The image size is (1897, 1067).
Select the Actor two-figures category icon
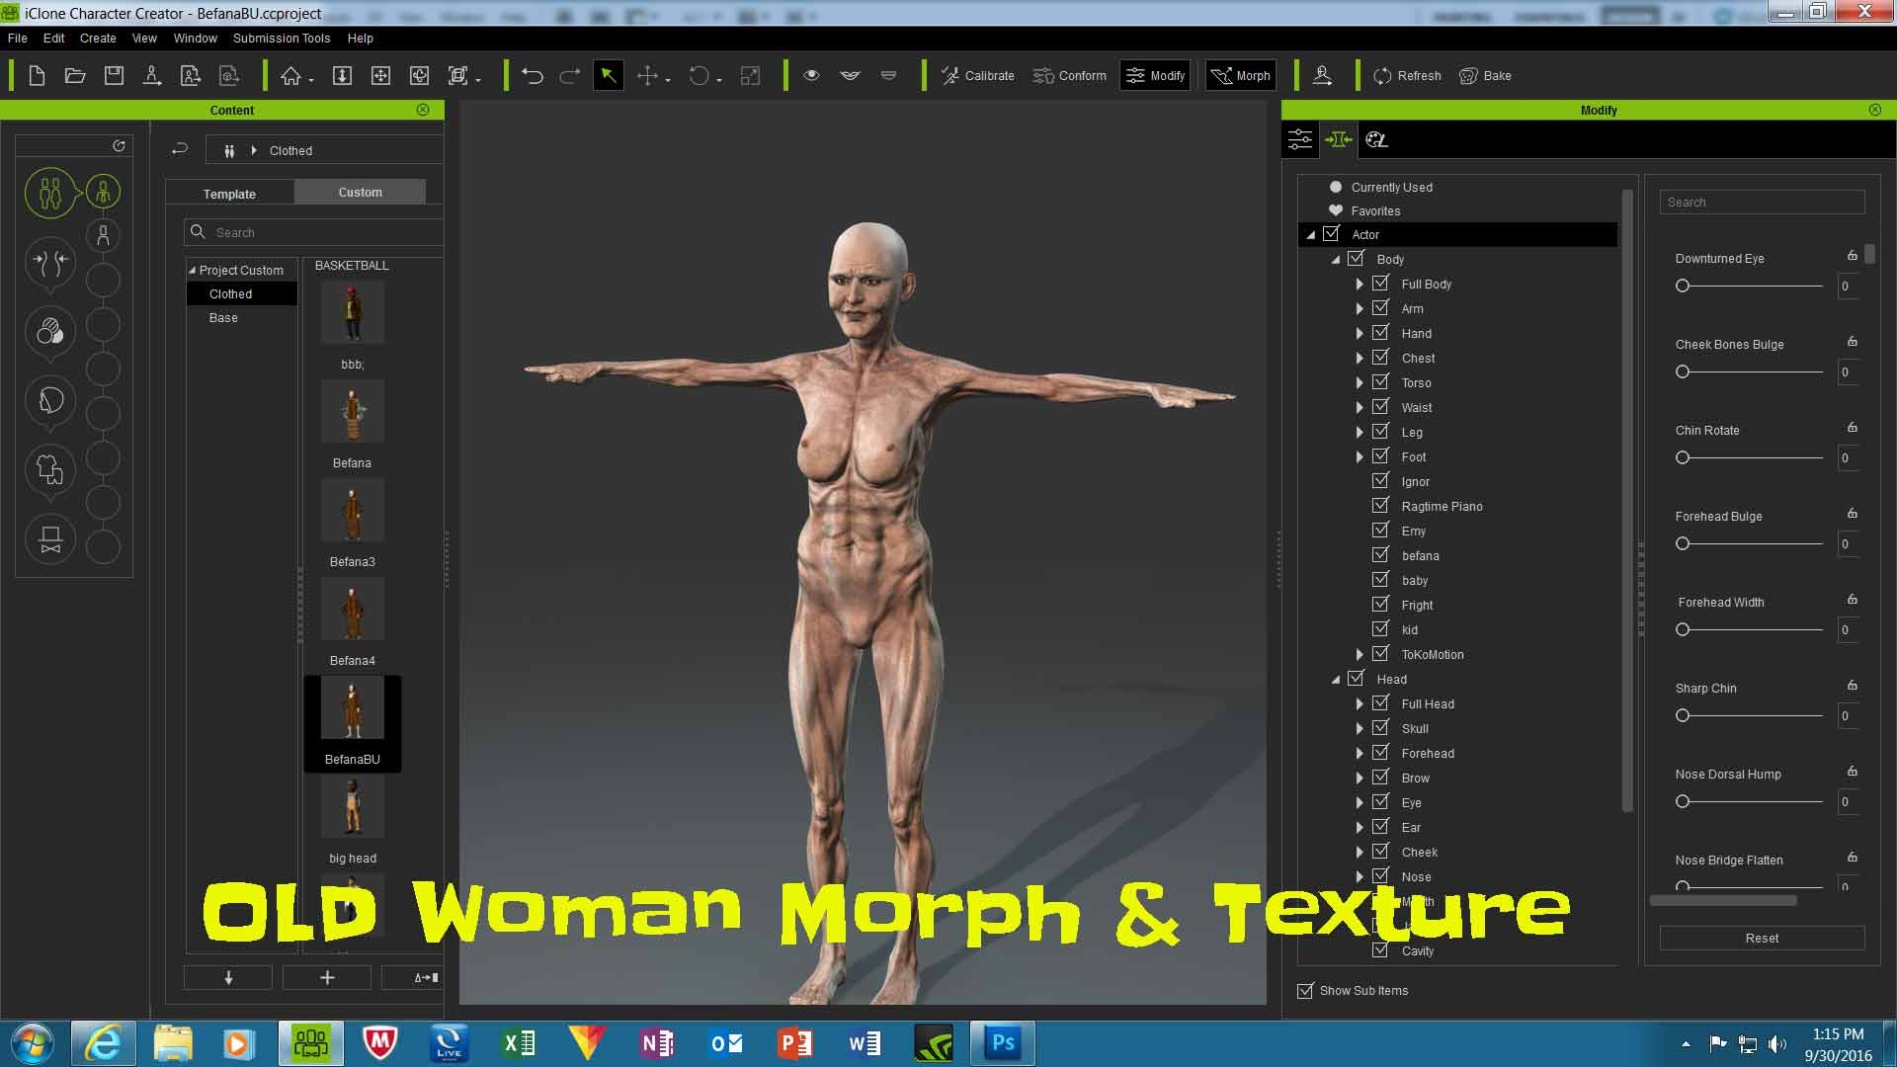(x=50, y=192)
